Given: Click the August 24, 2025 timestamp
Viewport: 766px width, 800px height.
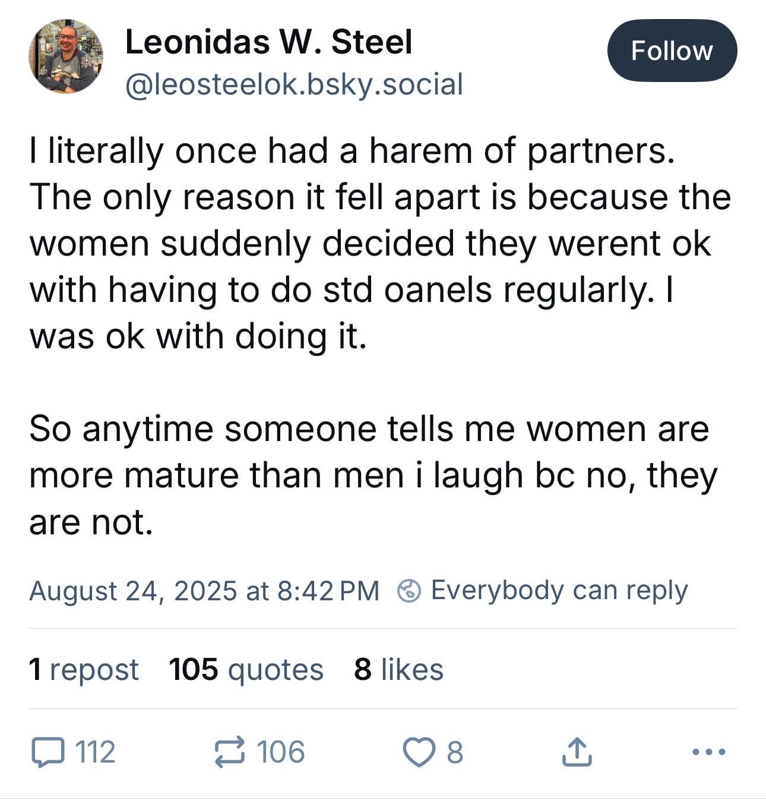Looking at the screenshot, I should click(204, 591).
